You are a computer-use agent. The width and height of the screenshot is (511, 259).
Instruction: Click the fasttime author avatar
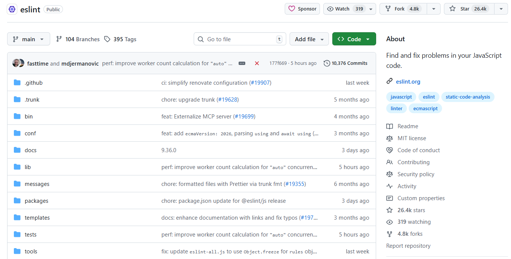(x=16, y=63)
